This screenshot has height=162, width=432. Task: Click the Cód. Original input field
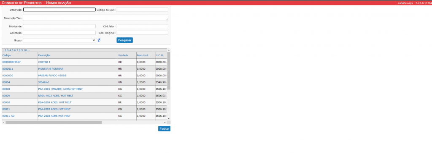[142, 33]
